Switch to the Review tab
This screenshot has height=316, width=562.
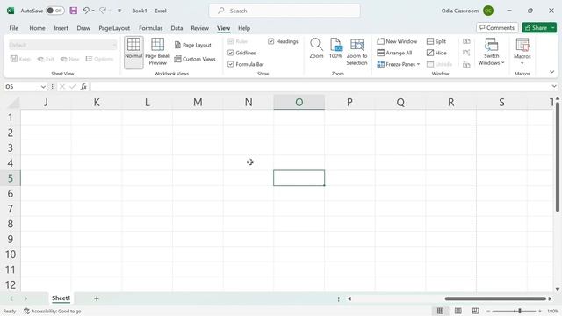pyautogui.click(x=199, y=28)
